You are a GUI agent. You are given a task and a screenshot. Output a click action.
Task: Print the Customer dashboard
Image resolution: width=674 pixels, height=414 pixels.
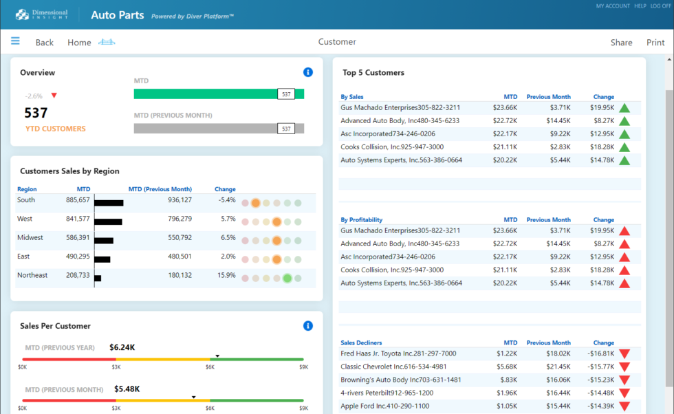tap(655, 43)
